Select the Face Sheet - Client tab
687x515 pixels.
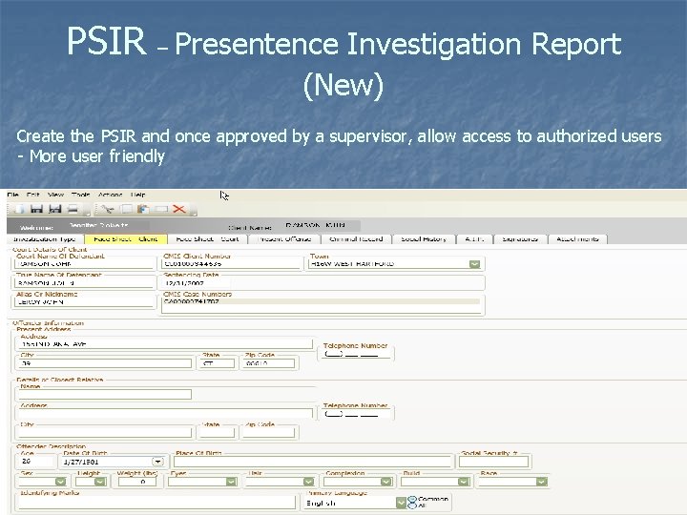[126, 239]
